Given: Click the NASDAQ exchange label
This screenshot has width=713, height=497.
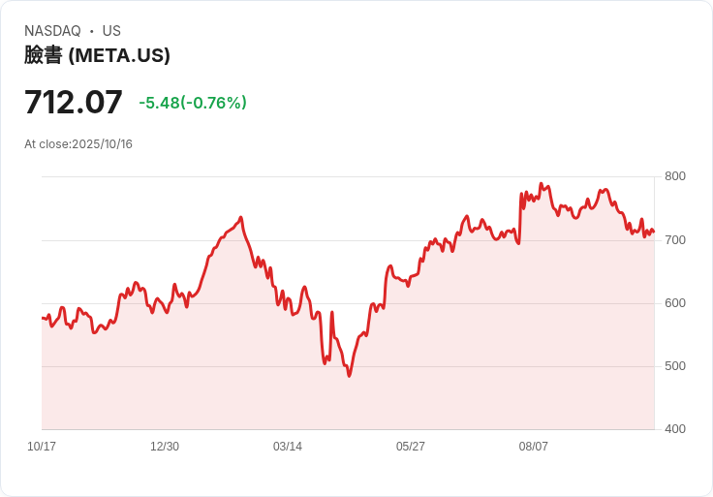Looking at the screenshot, I should (52, 31).
